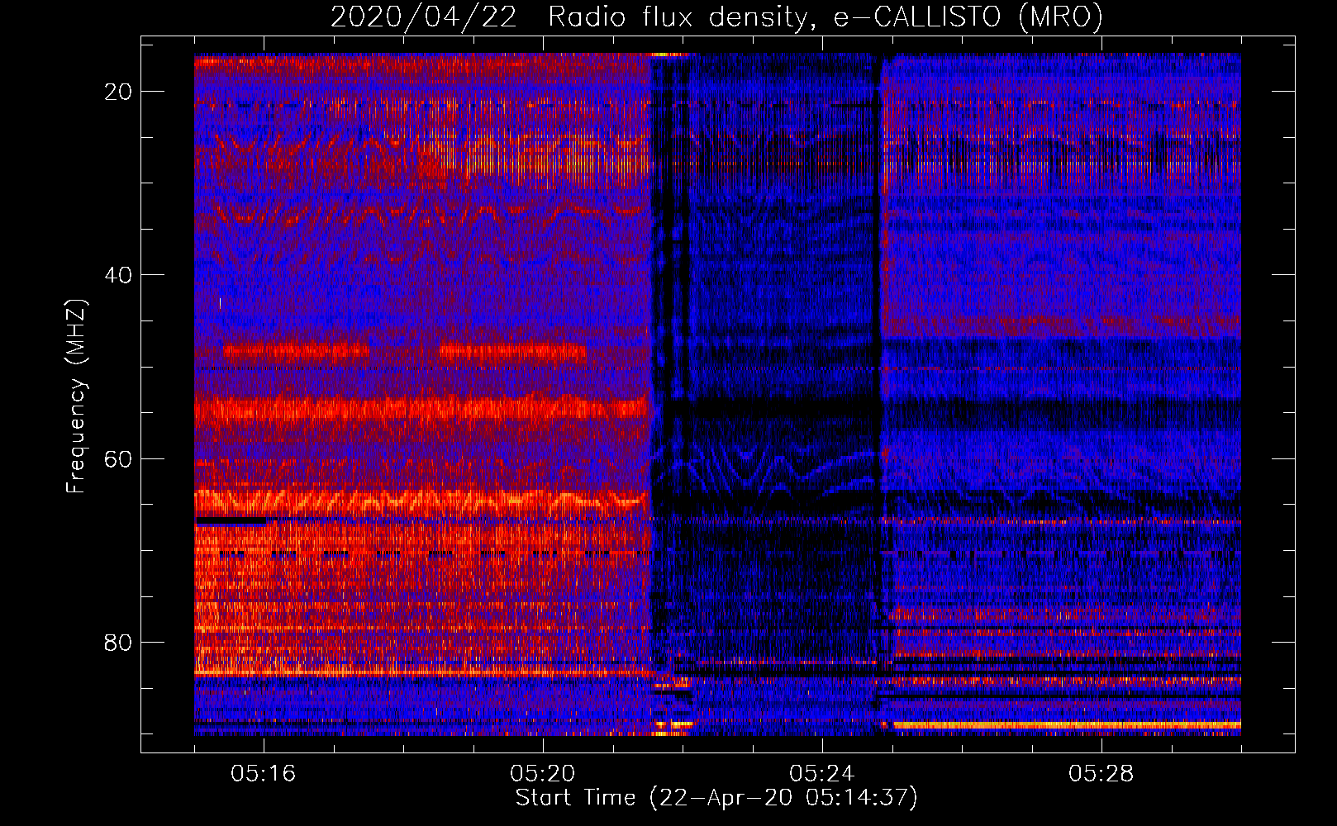Screen dimensions: 1337x826
Task: Click the 20 MHz frequency tick label
Action: (x=118, y=92)
